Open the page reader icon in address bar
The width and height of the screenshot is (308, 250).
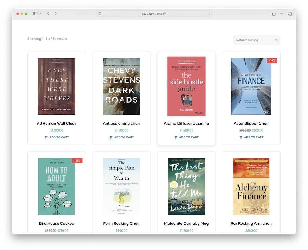100,14
